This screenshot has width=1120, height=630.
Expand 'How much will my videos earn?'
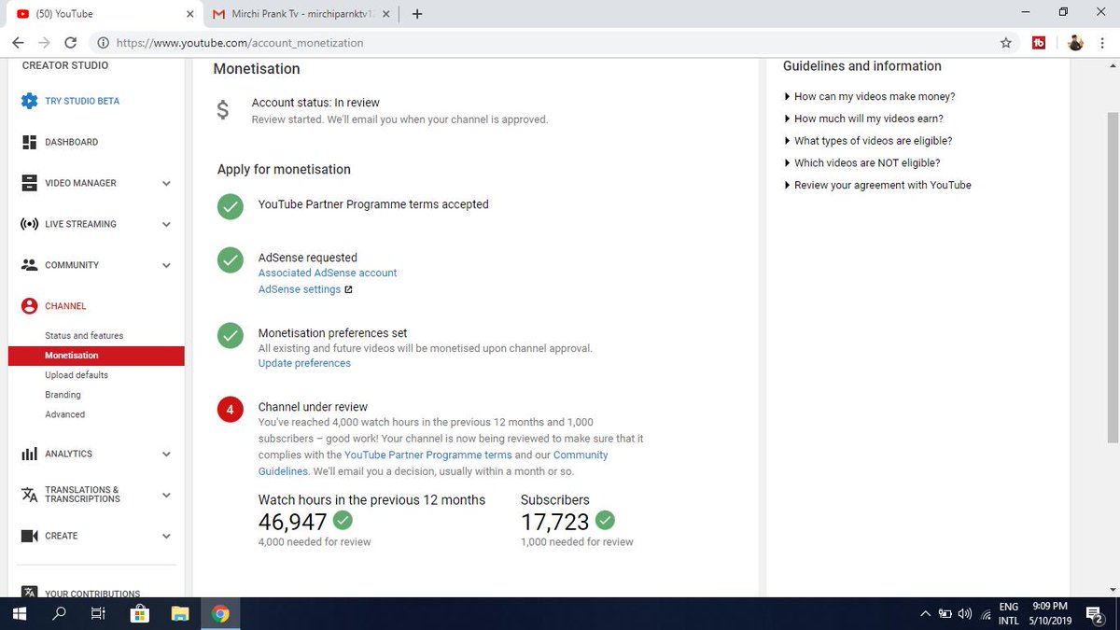[863, 119]
